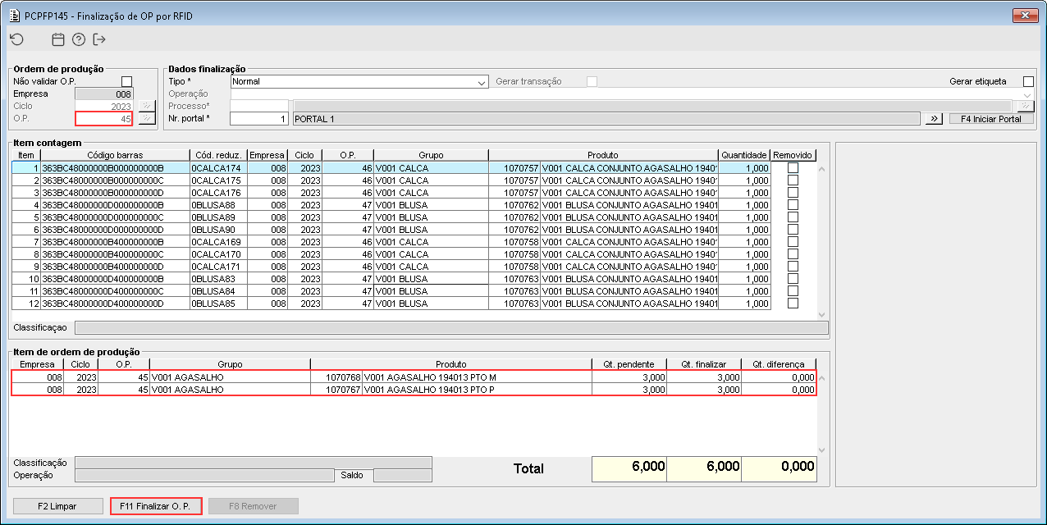Click the F11 Finalizar O. P. button

click(x=155, y=506)
